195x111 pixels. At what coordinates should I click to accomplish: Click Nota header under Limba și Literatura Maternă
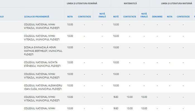pyautogui.click(x=170, y=17)
